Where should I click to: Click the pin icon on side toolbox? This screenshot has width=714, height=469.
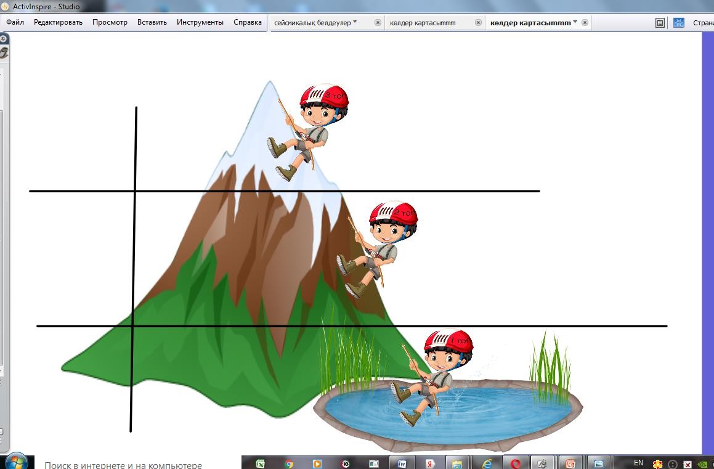point(3,39)
